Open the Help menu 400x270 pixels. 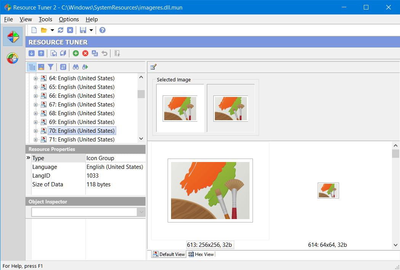91,19
